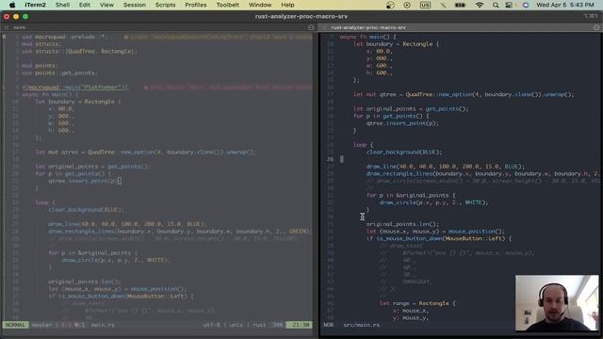Click 'qtree.insert_point(p)' in left pane

point(83,181)
